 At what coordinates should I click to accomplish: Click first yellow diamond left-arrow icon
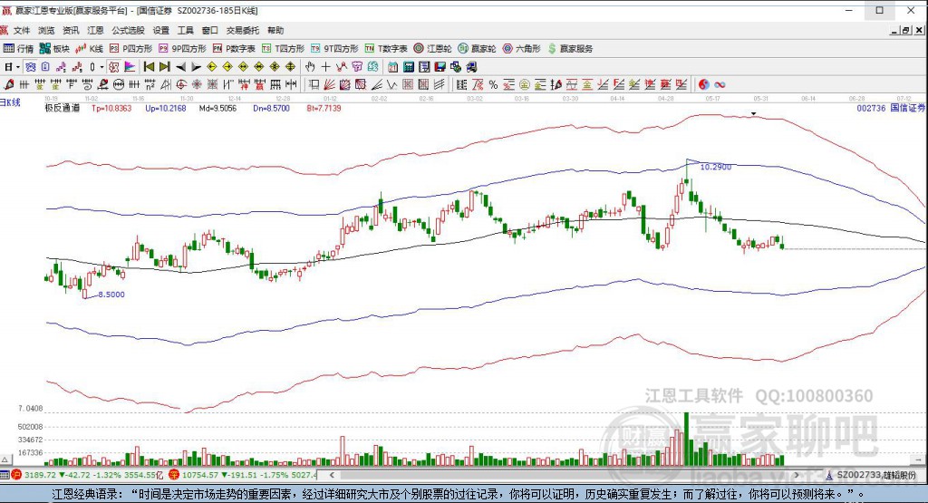tap(212, 67)
